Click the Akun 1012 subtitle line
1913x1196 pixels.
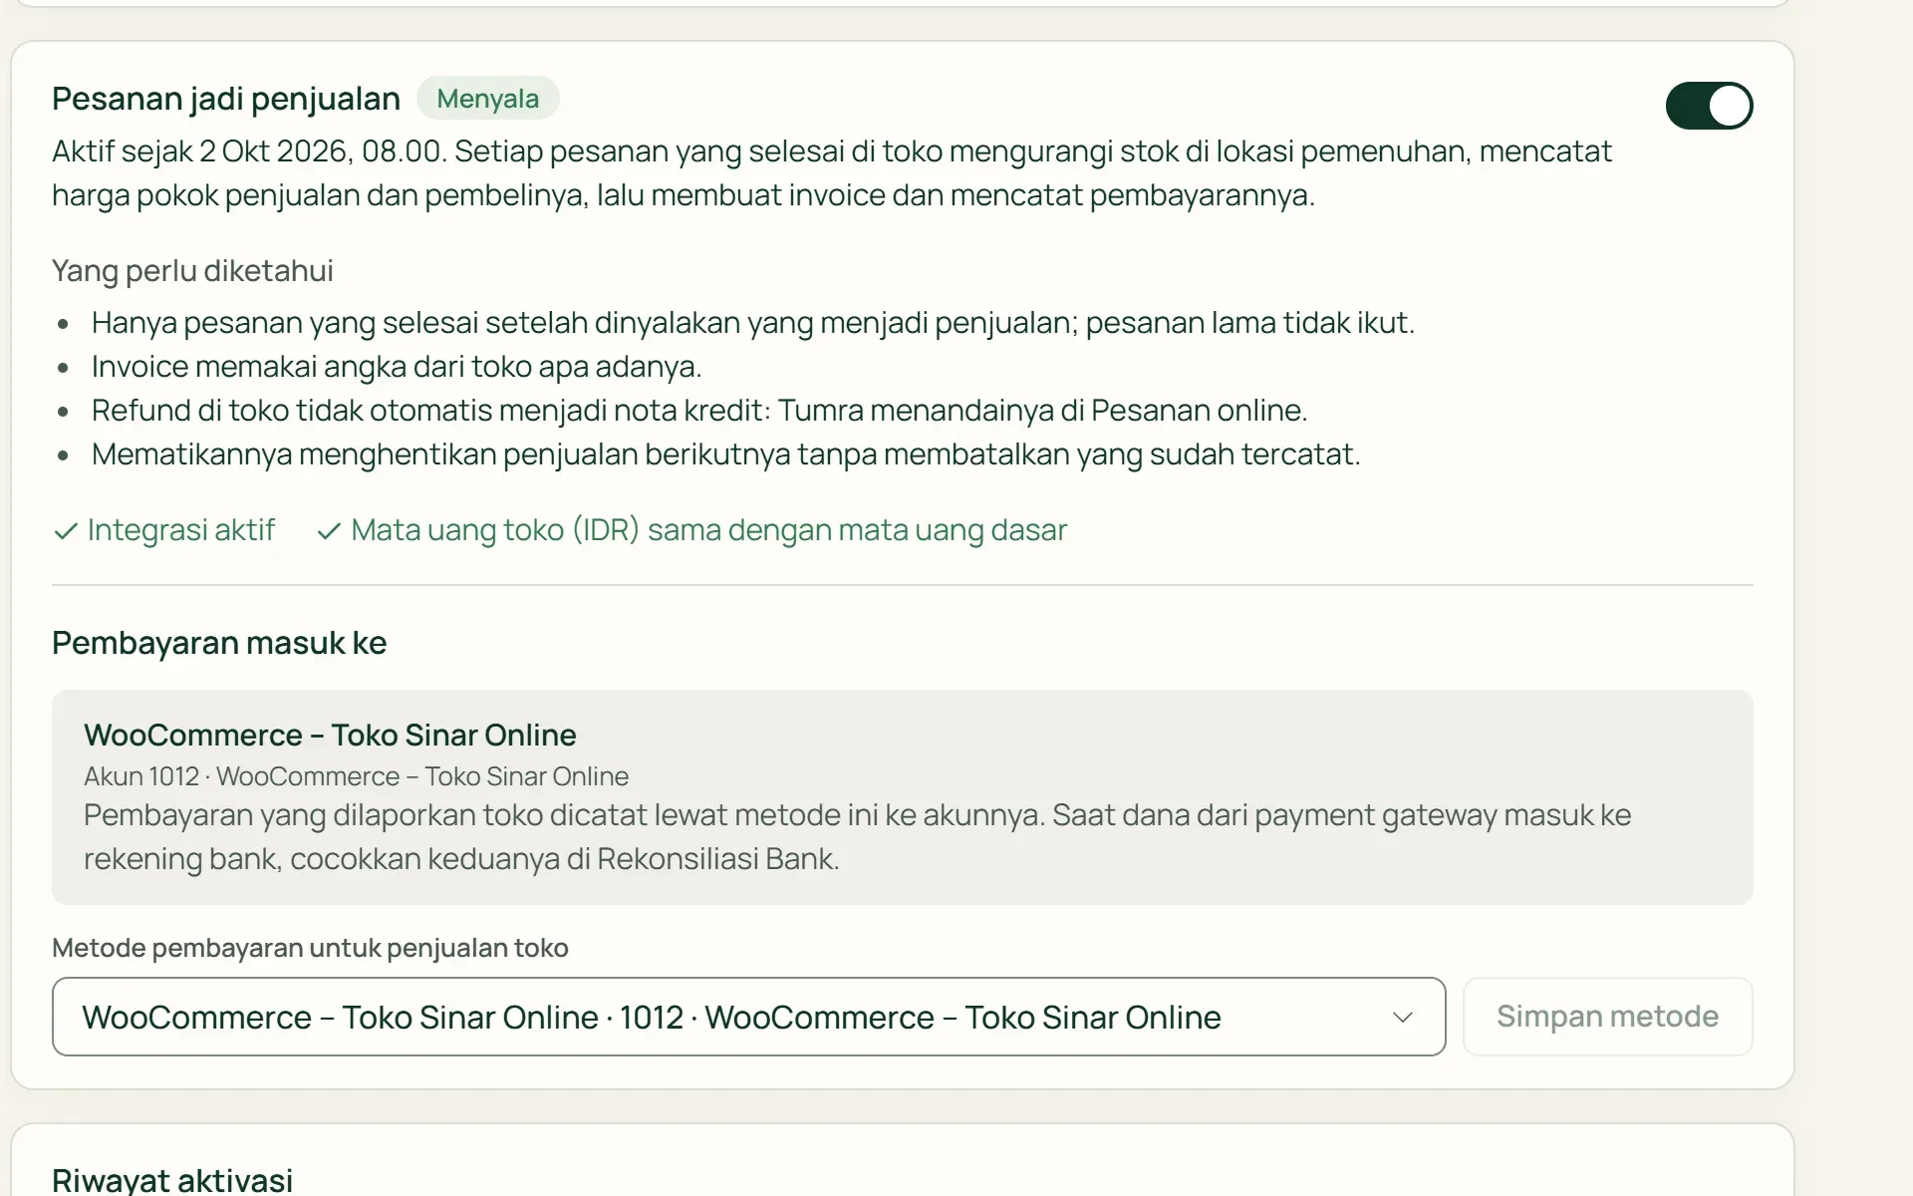coord(356,776)
